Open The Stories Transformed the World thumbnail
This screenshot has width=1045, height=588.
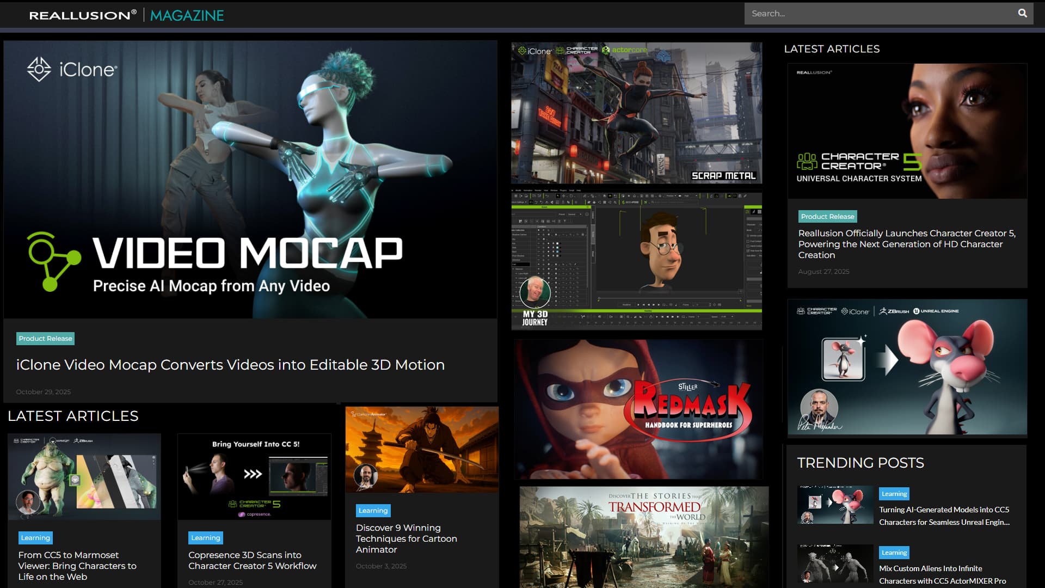point(643,536)
